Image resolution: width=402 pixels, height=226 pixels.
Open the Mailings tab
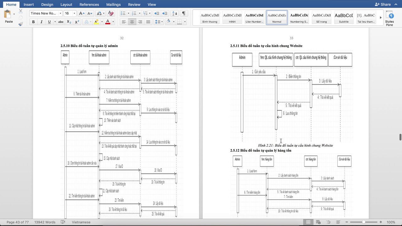tap(113, 5)
